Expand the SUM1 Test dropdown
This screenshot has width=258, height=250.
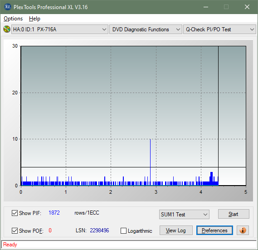pyautogui.click(x=184, y=215)
